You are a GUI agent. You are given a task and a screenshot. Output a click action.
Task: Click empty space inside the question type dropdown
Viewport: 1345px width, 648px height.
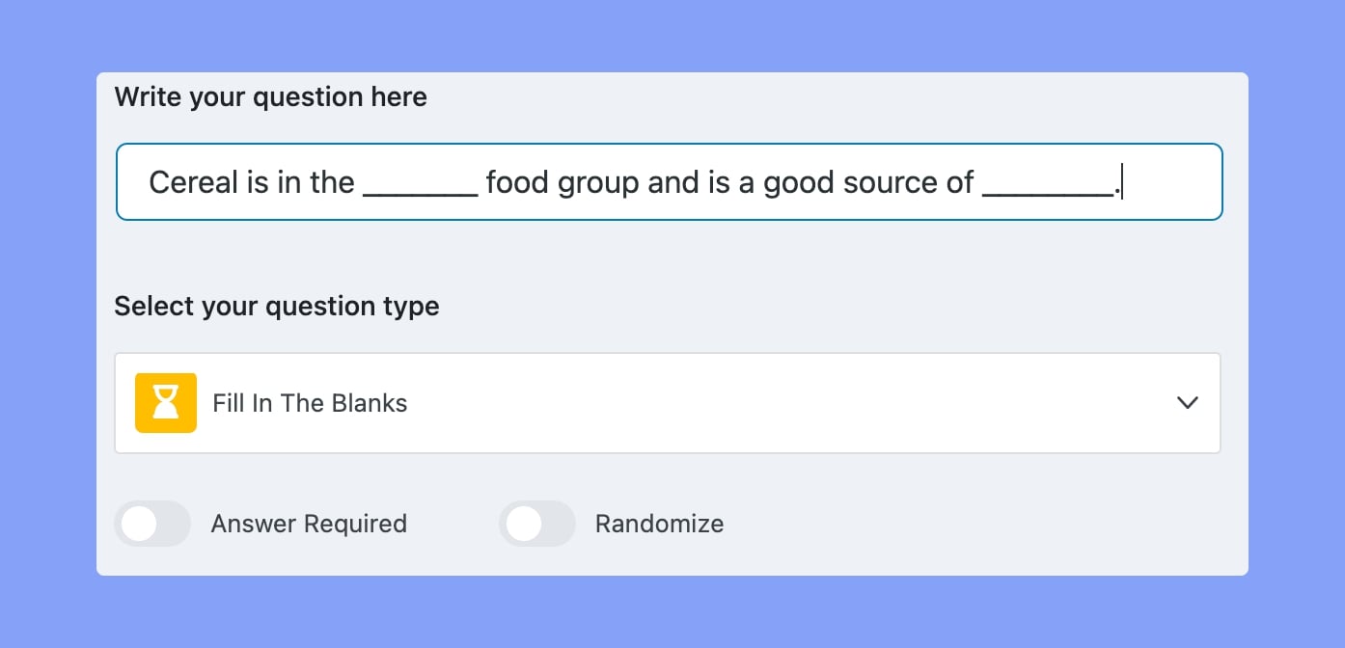(x=772, y=403)
